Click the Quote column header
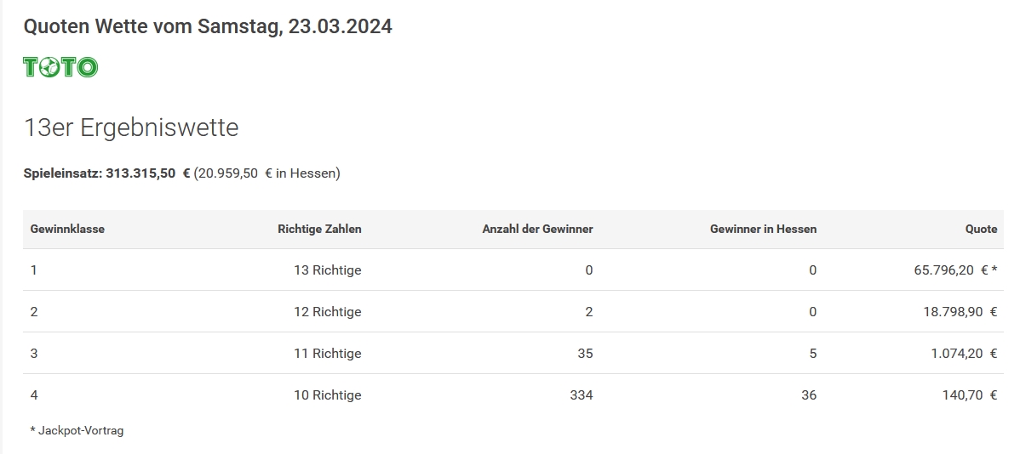 [981, 229]
